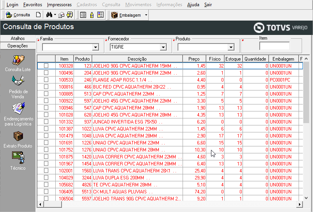This screenshot has width=313, height=212.
Task: Open the Ajuda menu
Action: click(193, 5)
